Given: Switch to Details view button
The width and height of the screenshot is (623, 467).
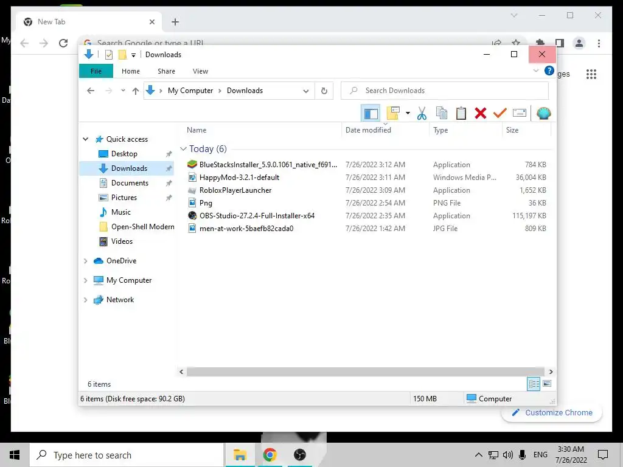Looking at the screenshot, I should click(x=534, y=384).
